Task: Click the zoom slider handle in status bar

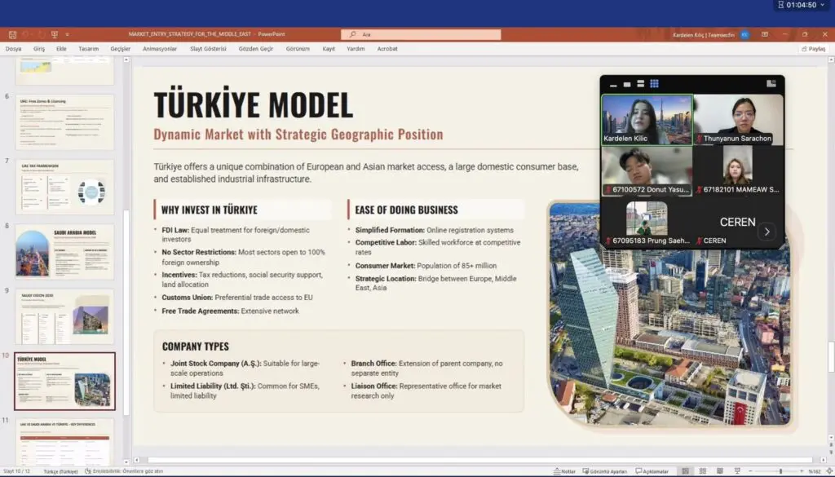Action: pos(780,471)
